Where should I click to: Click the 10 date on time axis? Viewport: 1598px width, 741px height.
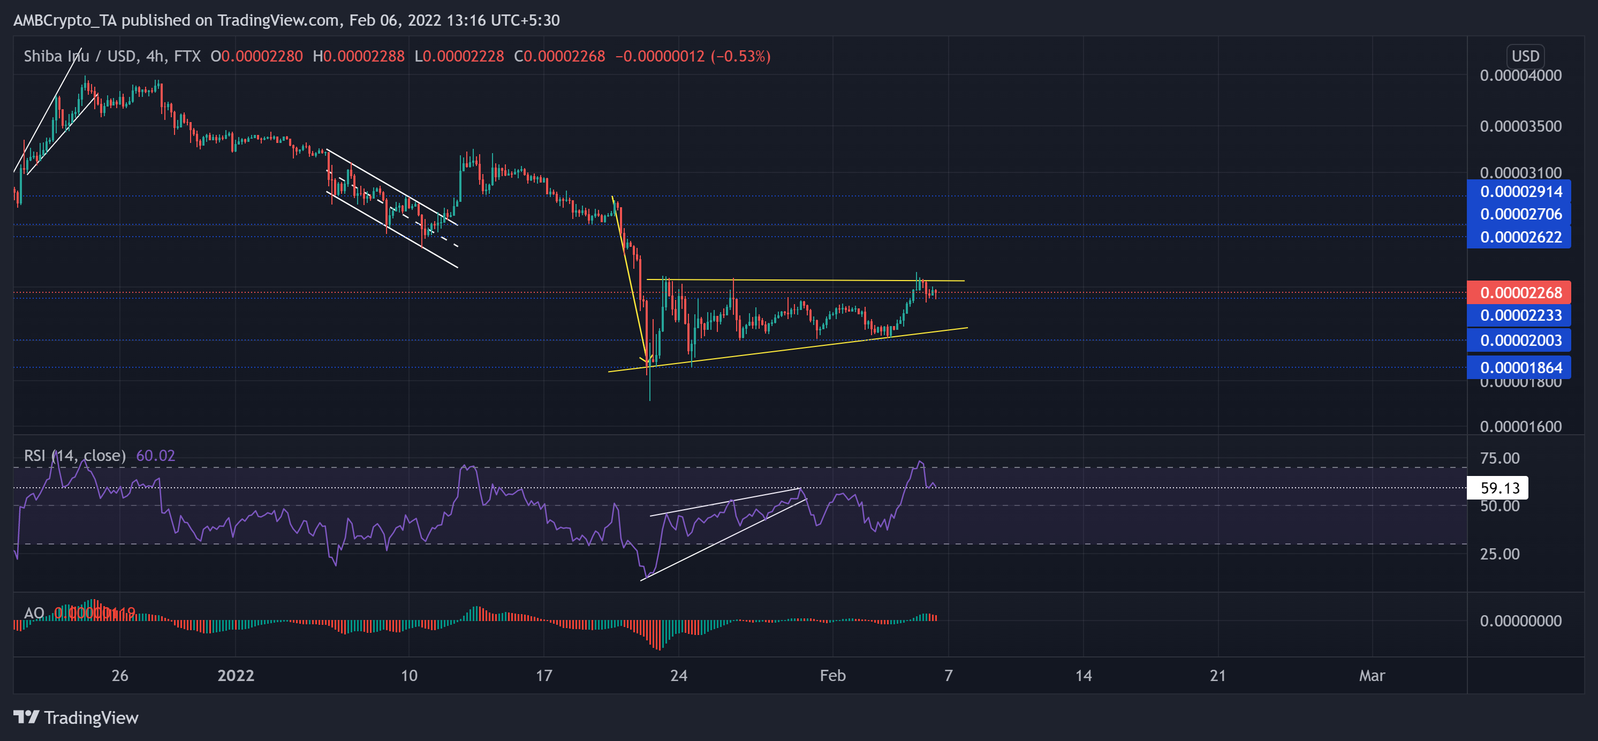pyautogui.click(x=409, y=675)
